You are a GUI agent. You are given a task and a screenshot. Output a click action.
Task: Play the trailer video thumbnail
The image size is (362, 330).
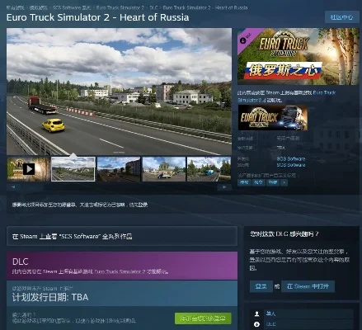[x=29, y=169]
